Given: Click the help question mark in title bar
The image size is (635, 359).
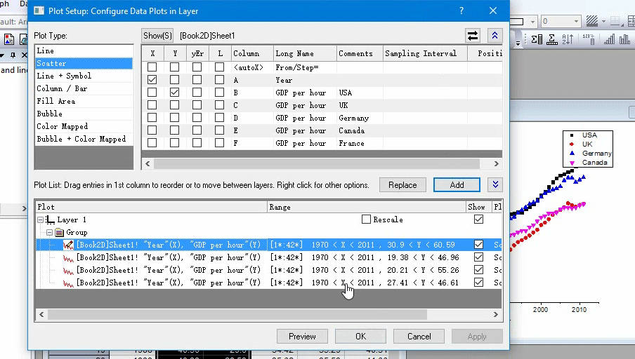Looking at the screenshot, I should (x=461, y=11).
